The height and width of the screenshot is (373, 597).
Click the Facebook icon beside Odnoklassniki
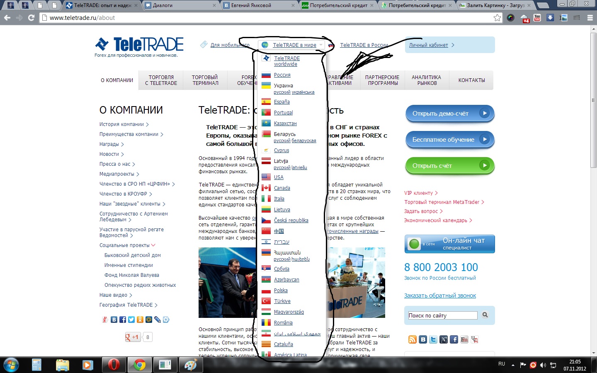pos(123,320)
